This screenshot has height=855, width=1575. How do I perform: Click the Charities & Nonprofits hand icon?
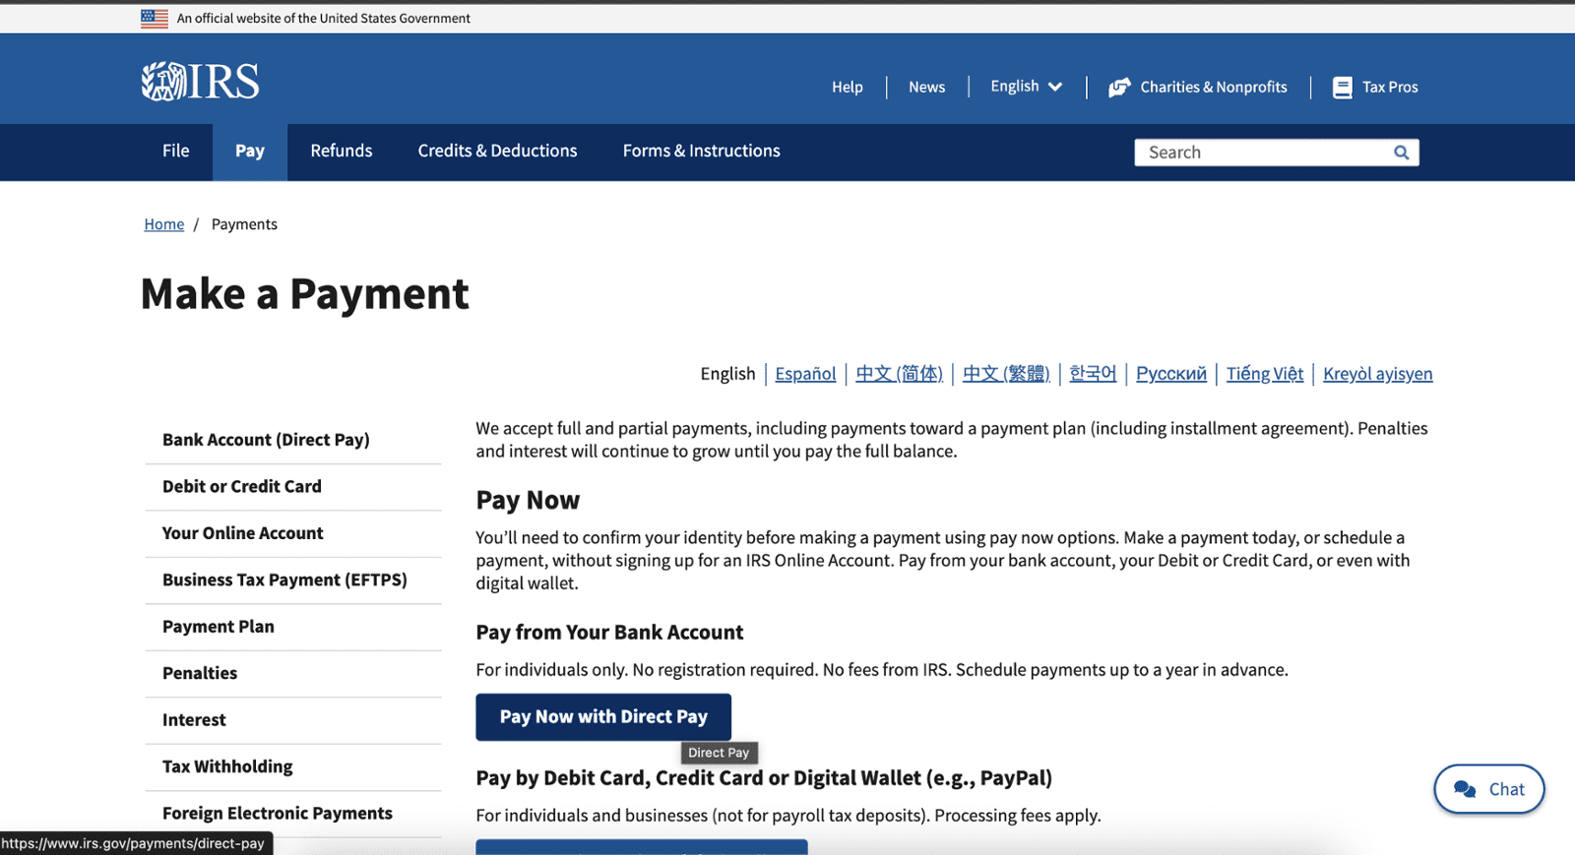(x=1119, y=88)
